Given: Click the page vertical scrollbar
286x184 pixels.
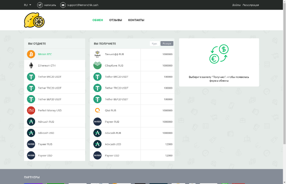Looking at the screenshot, I should 284,72.
